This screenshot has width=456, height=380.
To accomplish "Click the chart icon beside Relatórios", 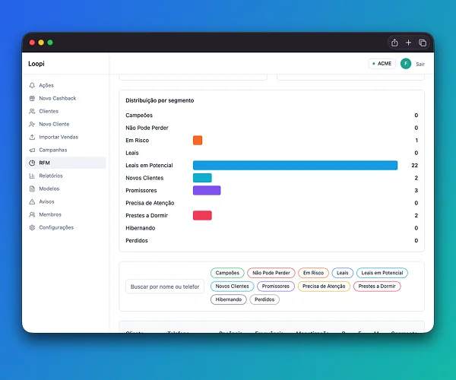I will [32, 176].
